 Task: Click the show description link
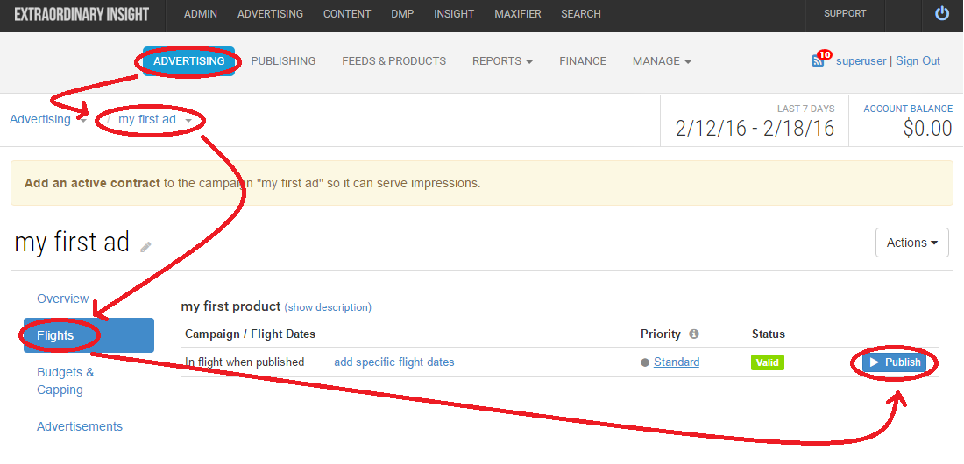[328, 306]
